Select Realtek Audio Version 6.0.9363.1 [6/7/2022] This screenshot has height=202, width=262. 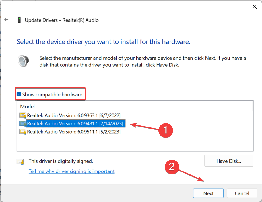click(74, 115)
